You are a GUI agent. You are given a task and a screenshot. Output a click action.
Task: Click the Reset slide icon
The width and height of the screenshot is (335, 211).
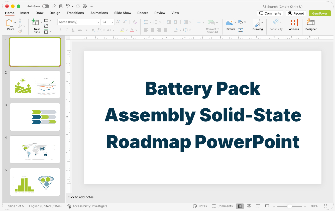pos(46,26)
